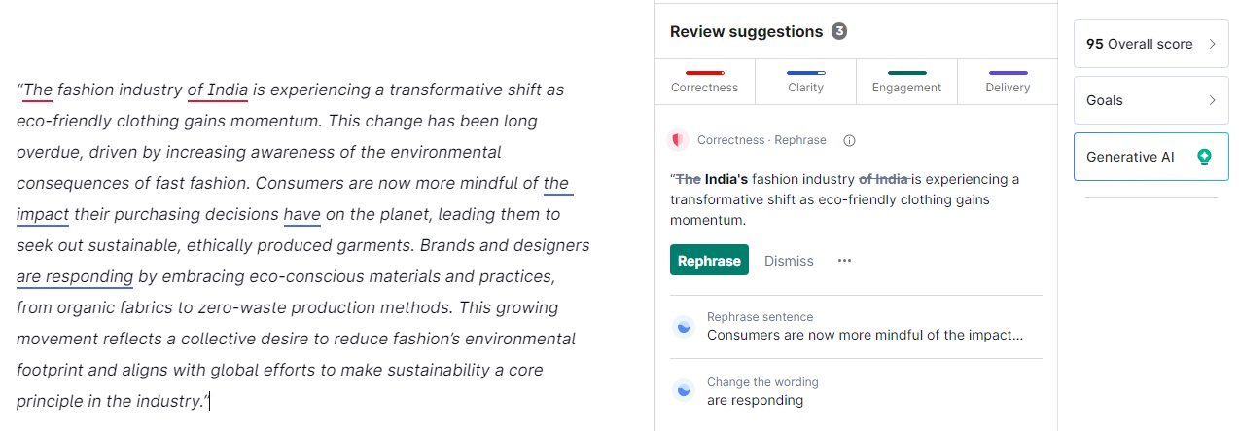Open the Generative AI panel button
The height and width of the screenshot is (431, 1239).
(1150, 157)
